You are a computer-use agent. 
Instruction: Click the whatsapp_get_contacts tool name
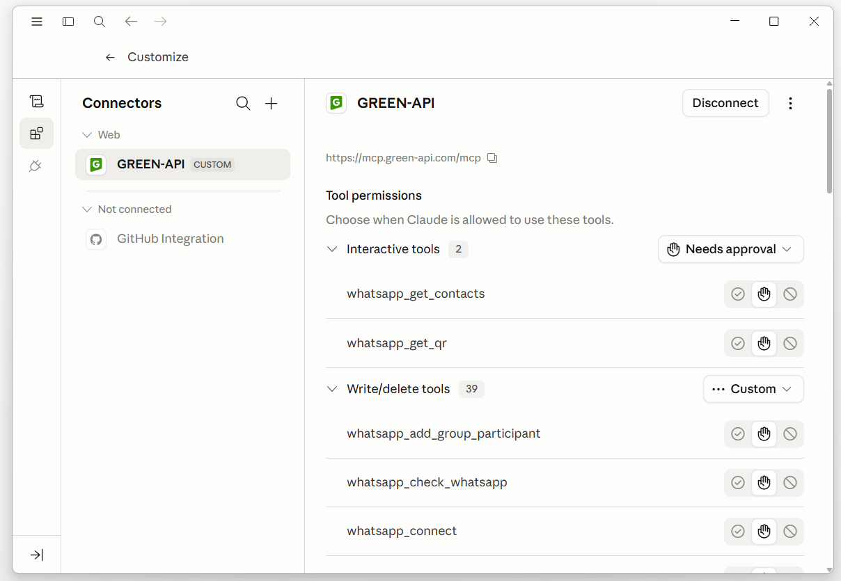coord(416,294)
